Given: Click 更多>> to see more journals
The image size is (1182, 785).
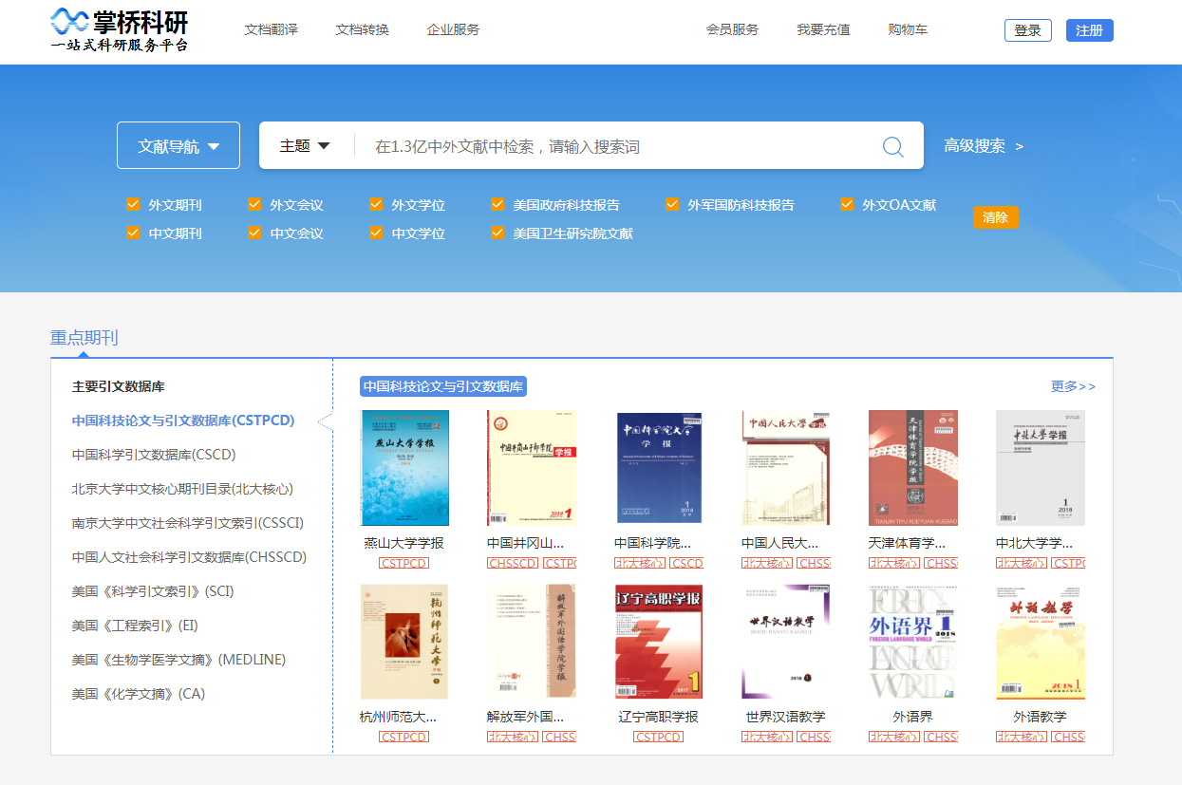Looking at the screenshot, I should click(x=1073, y=386).
